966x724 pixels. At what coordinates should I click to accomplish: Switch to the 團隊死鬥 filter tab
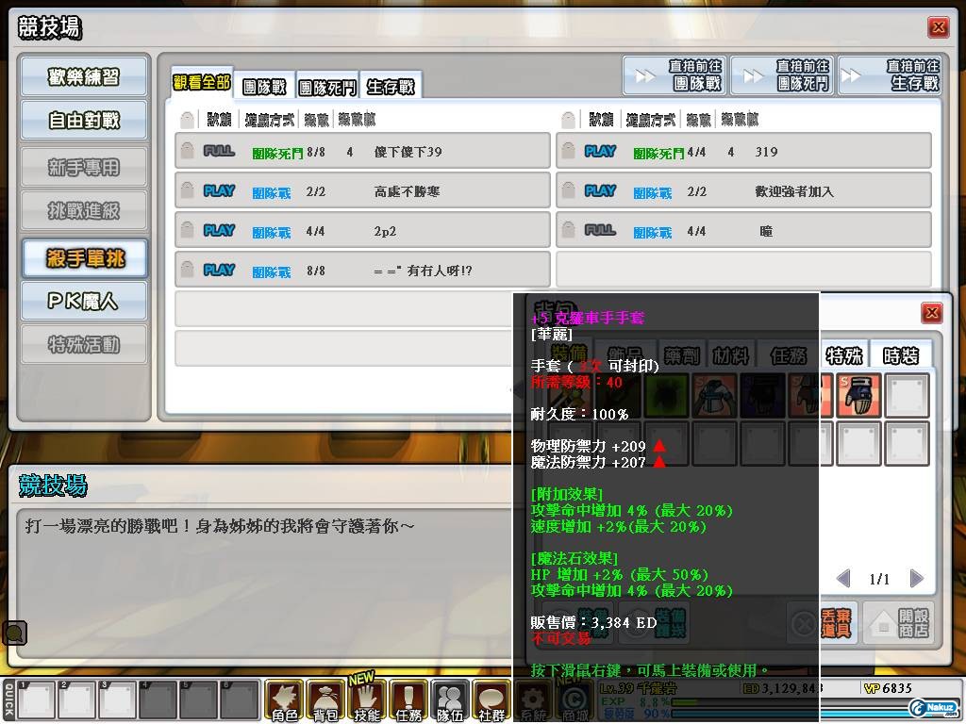coord(327,87)
